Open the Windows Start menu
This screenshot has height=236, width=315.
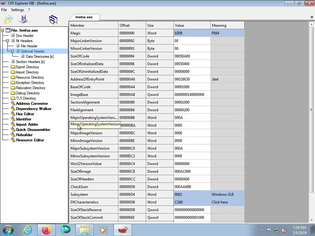[x=8, y=230]
